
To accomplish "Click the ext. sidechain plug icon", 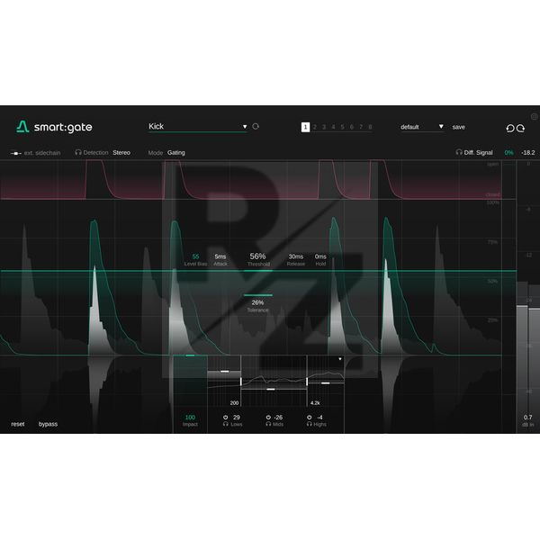I will [16, 153].
